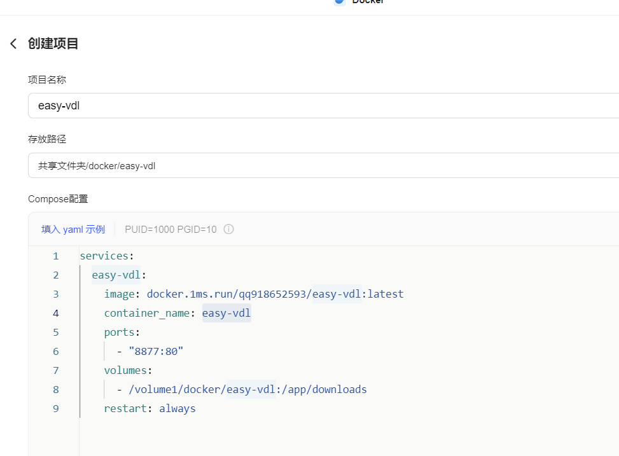Click the info icon next to PUID/PGID
The width and height of the screenshot is (619, 456).
tap(228, 229)
